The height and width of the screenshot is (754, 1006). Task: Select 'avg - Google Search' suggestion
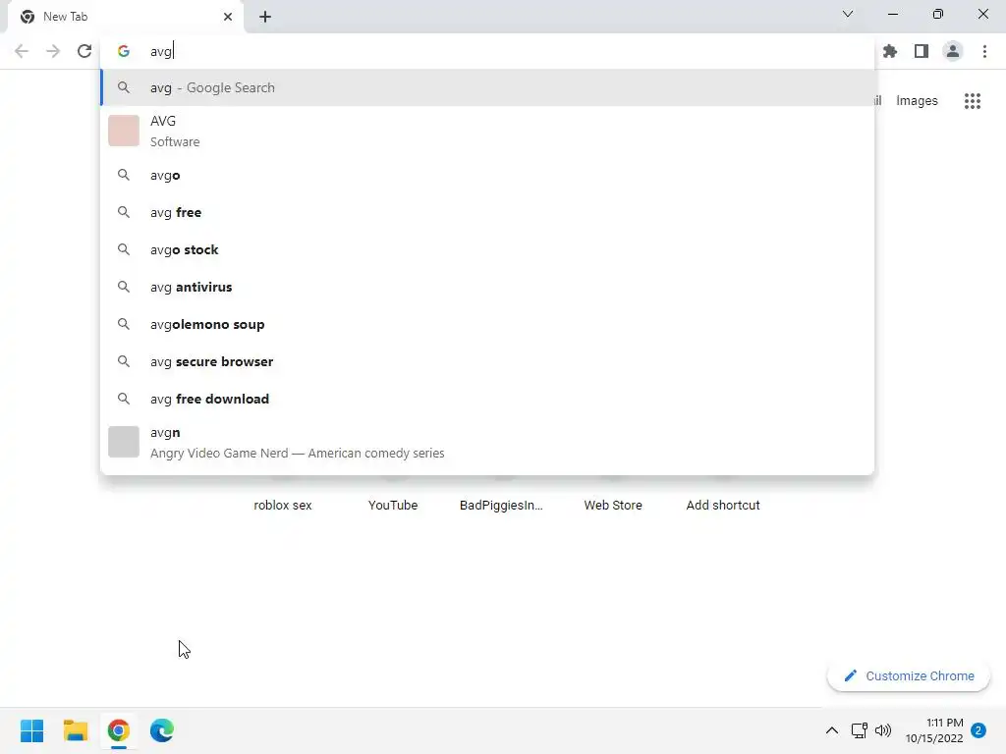(487, 87)
